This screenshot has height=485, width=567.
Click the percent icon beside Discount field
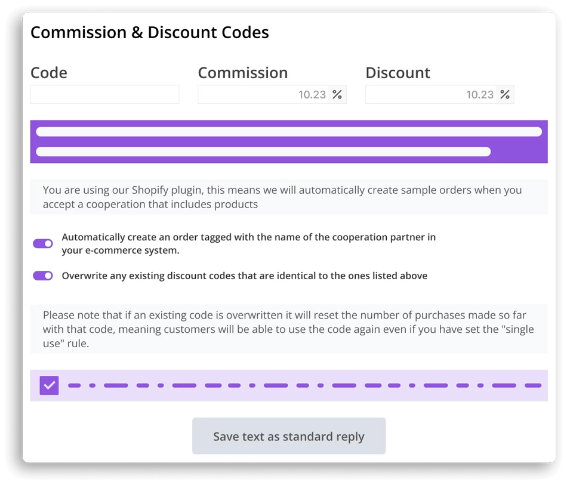tap(505, 94)
